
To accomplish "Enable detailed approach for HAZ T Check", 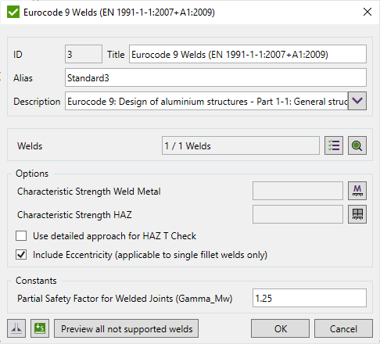I will (21, 236).
